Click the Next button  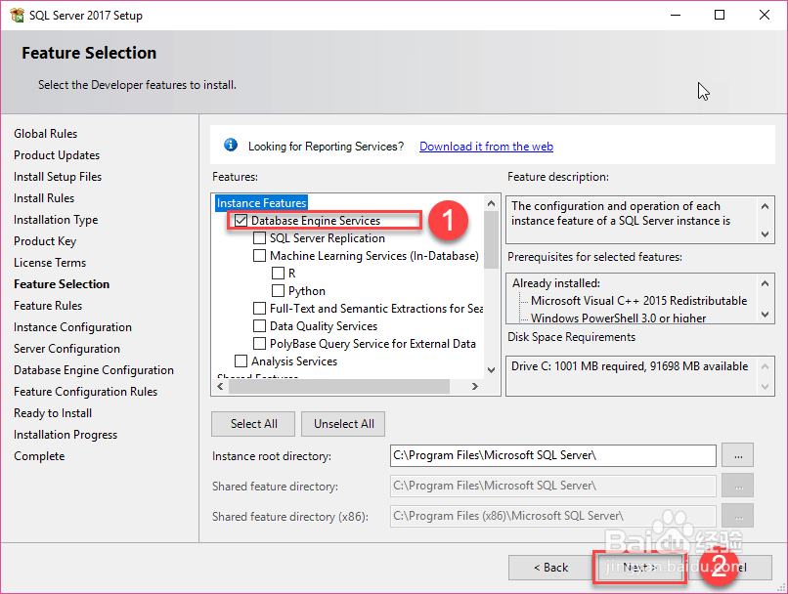tap(639, 568)
